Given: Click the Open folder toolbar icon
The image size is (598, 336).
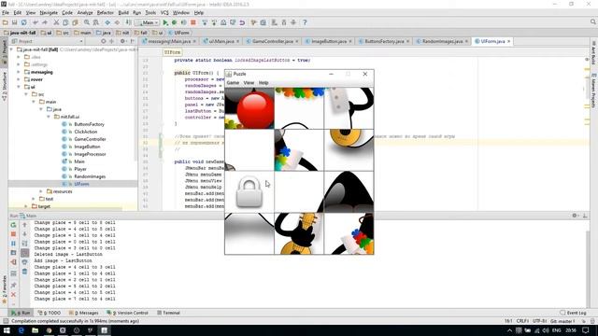Looking at the screenshot, I should [x=6, y=22].
